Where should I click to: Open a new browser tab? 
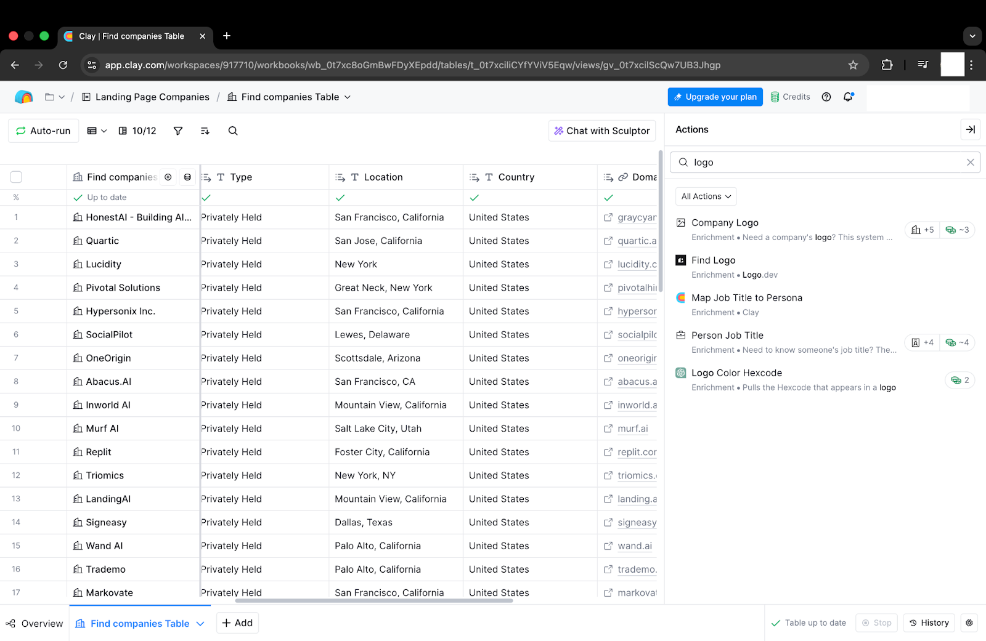(227, 36)
